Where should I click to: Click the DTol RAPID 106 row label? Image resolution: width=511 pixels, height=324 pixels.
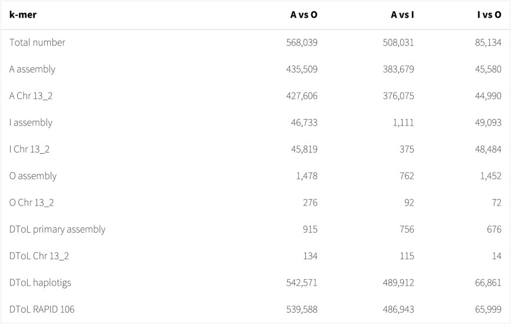42,309
